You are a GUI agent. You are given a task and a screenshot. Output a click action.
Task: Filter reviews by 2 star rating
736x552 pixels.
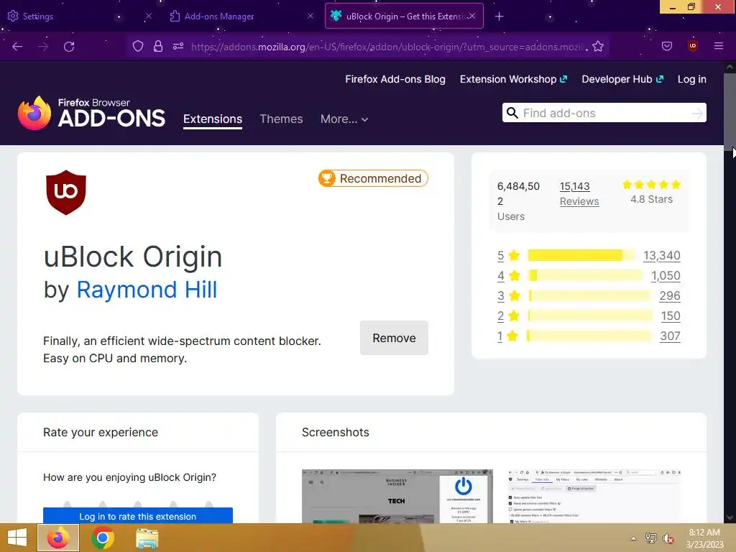(x=508, y=316)
